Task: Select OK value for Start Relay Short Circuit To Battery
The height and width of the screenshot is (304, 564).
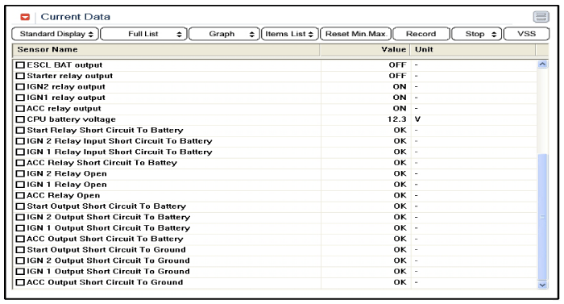Action: coord(400,131)
